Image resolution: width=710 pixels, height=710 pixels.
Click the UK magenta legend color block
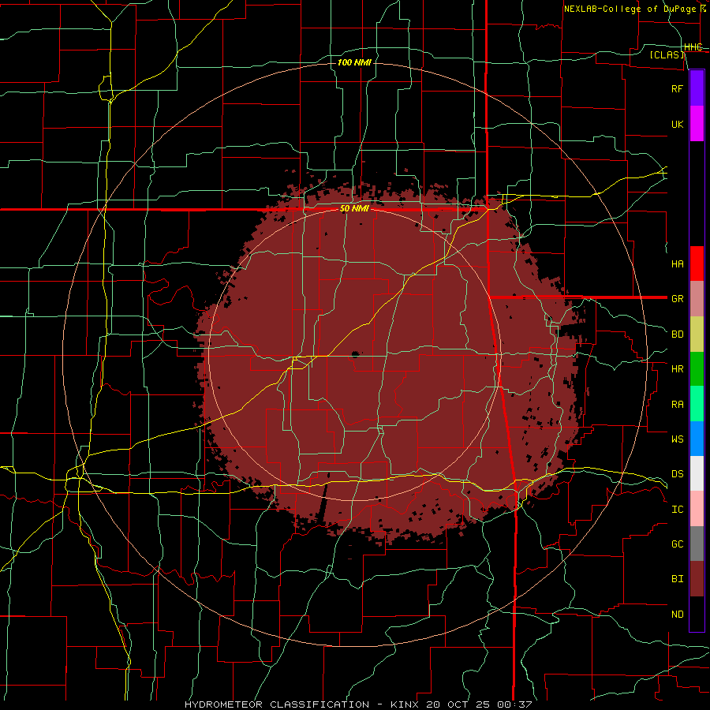[x=697, y=124]
